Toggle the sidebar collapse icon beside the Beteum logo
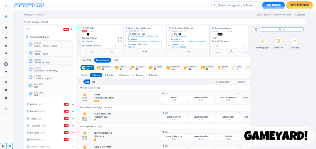This screenshot has height=149, width=316. (6, 5)
